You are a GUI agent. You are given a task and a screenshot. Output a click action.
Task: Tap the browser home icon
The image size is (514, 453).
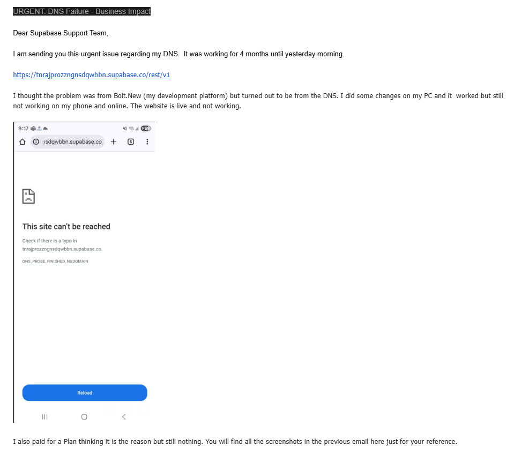pos(23,142)
